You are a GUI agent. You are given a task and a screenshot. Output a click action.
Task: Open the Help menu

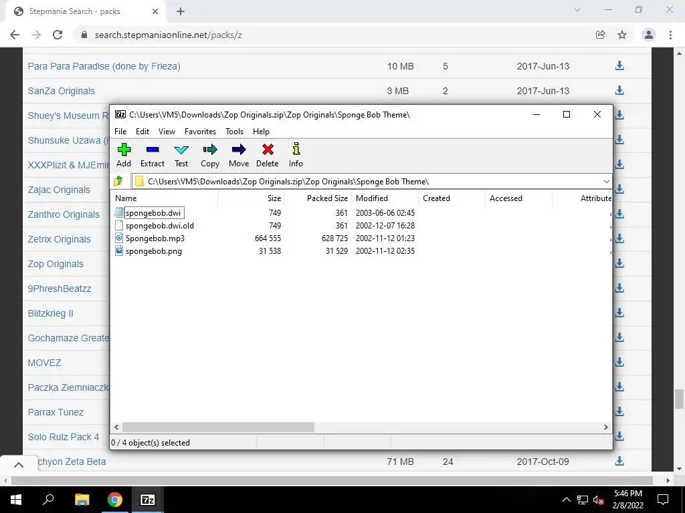pyautogui.click(x=262, y=132)
